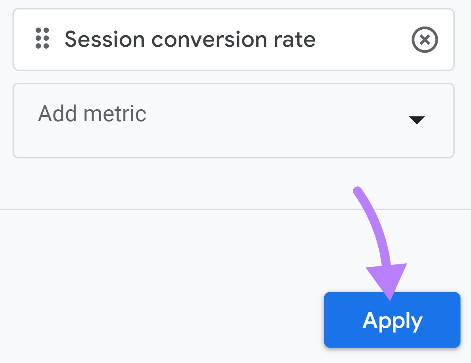Delete Session conversion rate using its X icon
This screenshot has width=471, height=363.
[x=424, y=40]
